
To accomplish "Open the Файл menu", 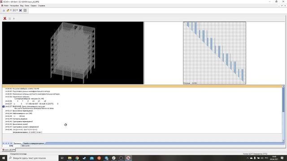I will (x=6, y=6).
